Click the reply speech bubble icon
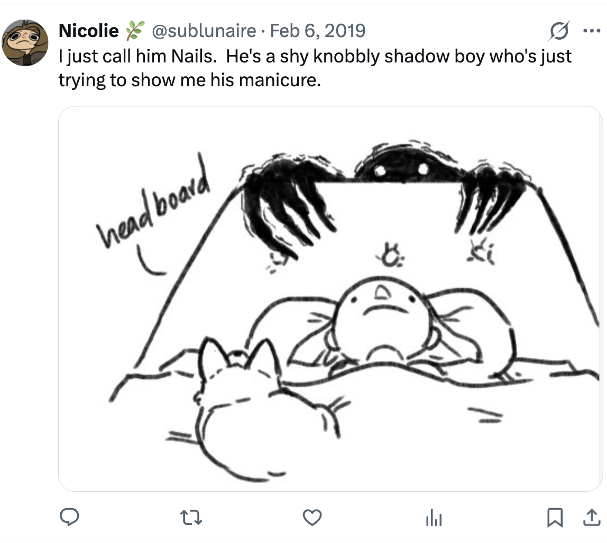This screenshot has width=607, height=543. 69,518
